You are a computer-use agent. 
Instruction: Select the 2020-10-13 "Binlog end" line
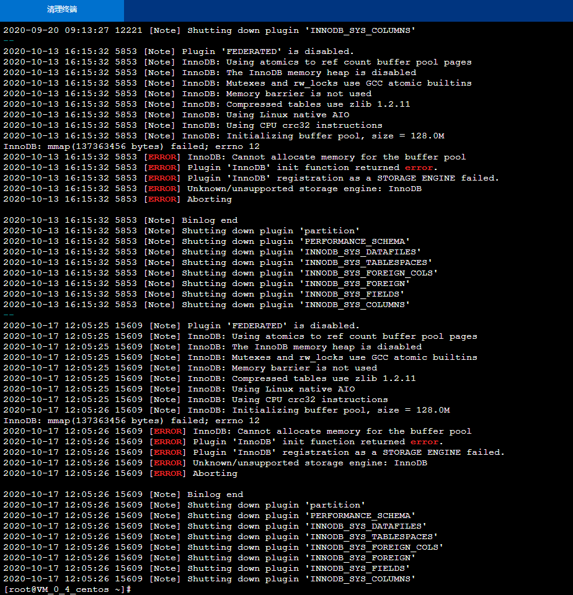coord(120,220)
